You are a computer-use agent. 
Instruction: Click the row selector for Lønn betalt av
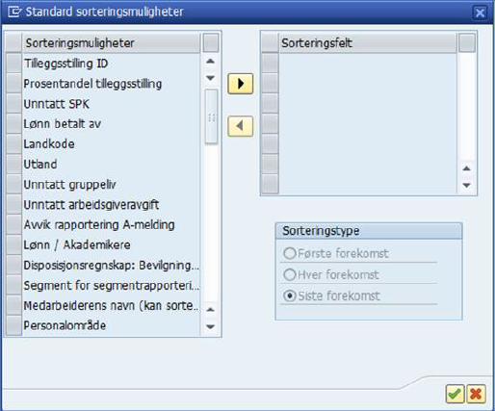pos(13,124)
